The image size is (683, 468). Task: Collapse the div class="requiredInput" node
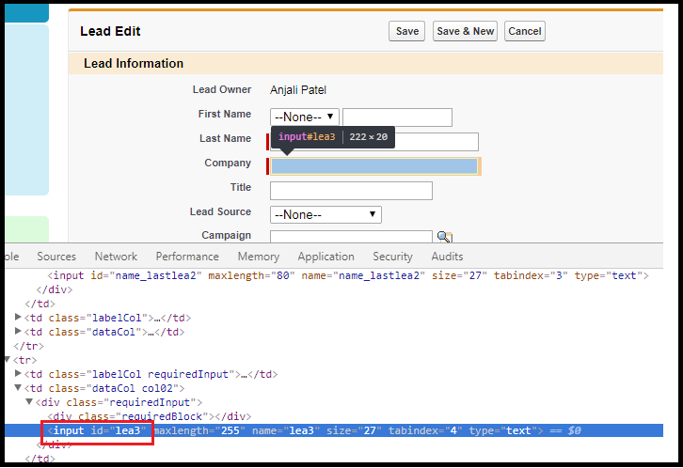[29, 401]
